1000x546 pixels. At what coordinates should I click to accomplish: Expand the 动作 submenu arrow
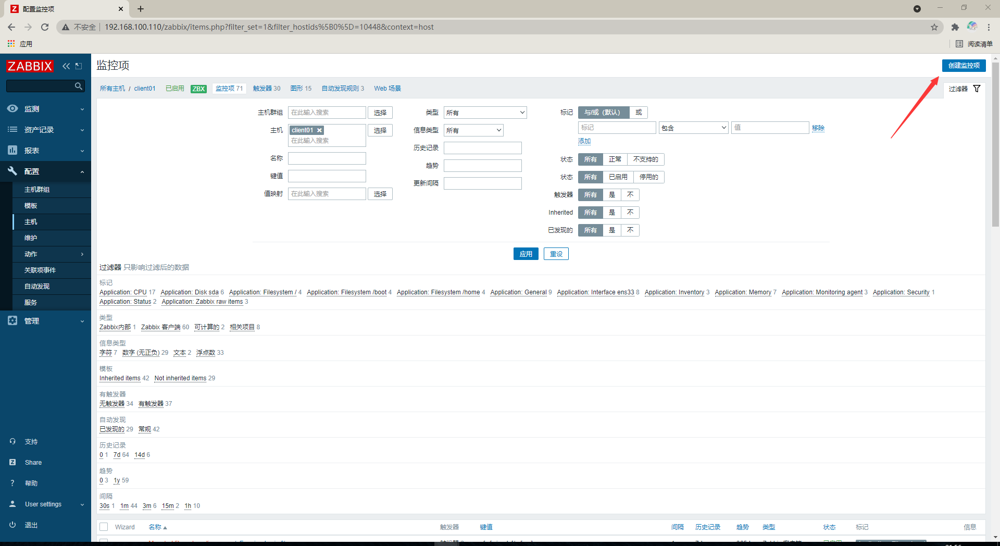pyautogui.click(x=82, y=254)
